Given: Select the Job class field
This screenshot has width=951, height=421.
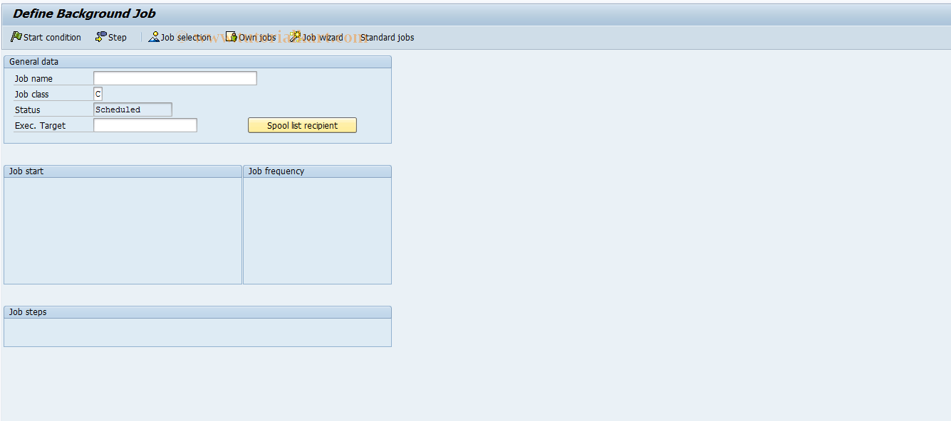Looking at the screenshot, I should pos(98,94).
